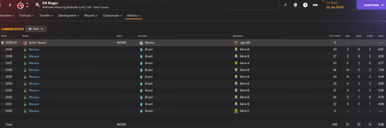
Task: Click the Série A league logo in 2037 row
Action: tap(236, 63)
